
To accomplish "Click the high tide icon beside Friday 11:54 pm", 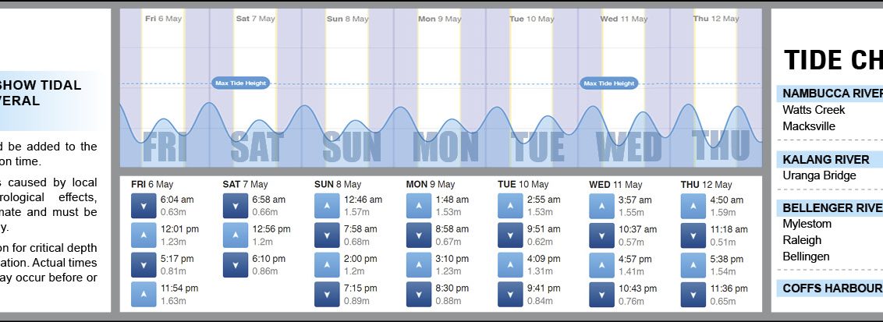I will (x=144, y=294).
